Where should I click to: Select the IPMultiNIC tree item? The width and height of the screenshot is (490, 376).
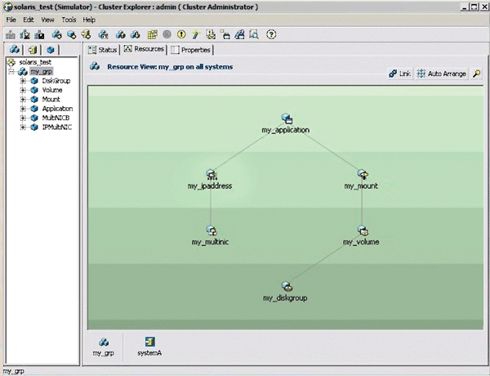coord(57,127)
